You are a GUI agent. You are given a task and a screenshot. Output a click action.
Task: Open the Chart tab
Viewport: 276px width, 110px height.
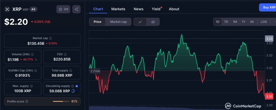click(x=98, y=9)
